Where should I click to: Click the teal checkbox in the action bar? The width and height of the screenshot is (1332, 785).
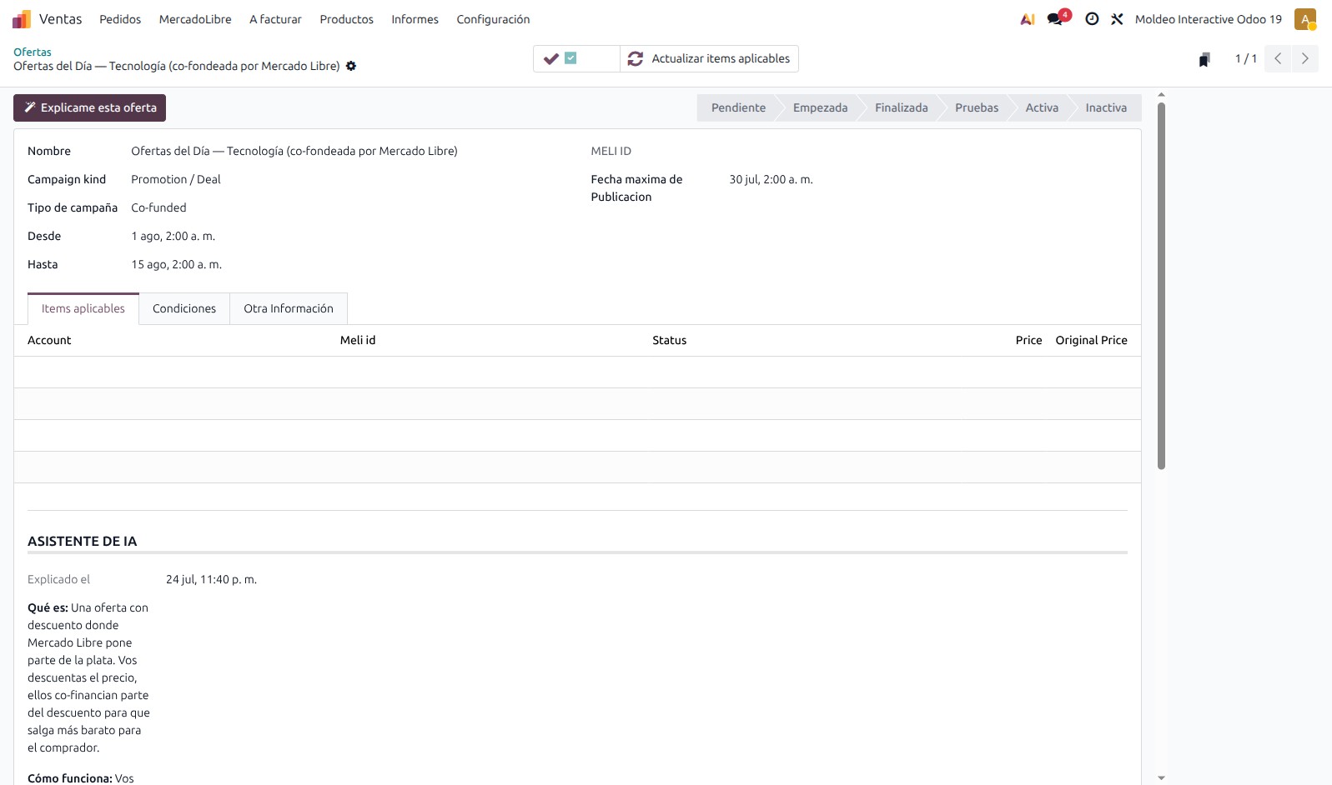point(570,58)
